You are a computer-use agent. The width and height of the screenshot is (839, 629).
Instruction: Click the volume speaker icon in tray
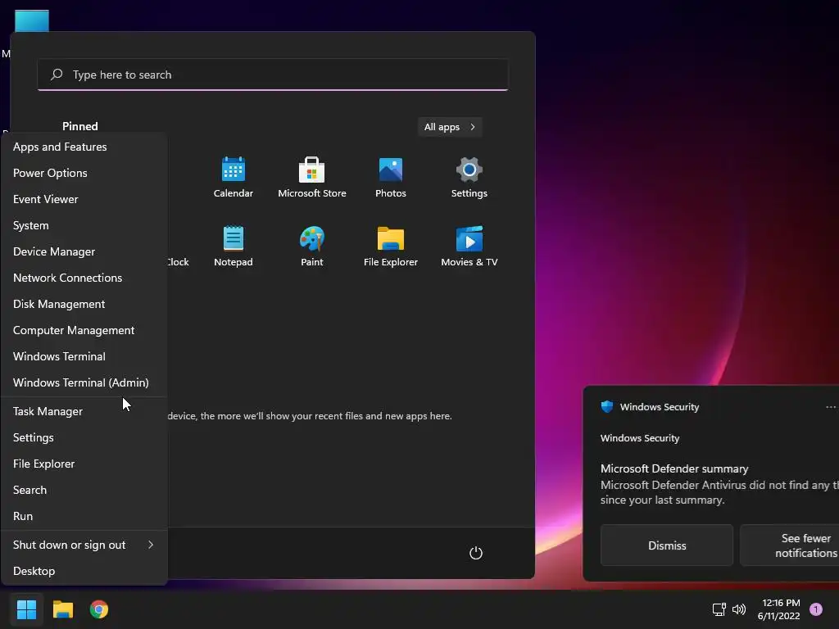tap(739, 609)
